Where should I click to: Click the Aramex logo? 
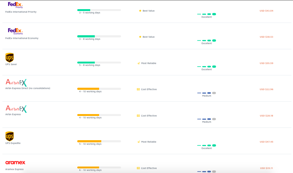(15, 163)
